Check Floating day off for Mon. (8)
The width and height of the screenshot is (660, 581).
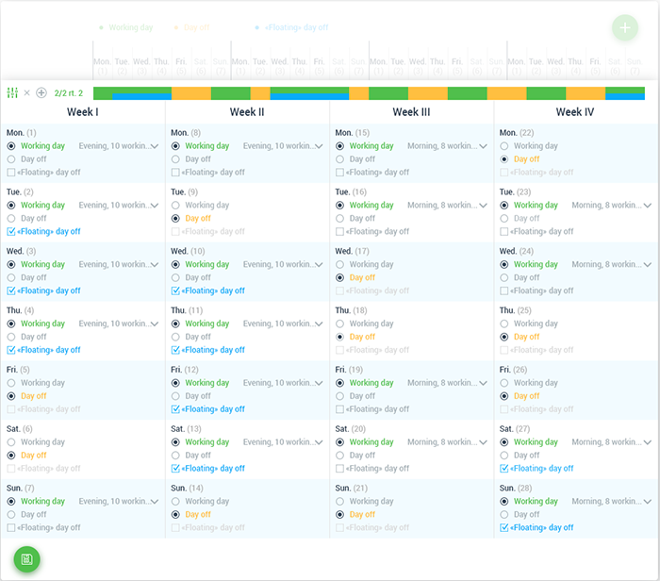click(175, 173)
